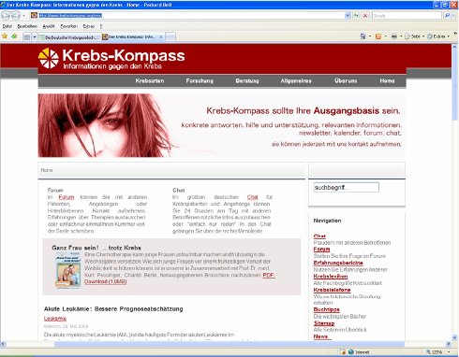Click the Chat link in Chat paragraph
The height and width of the screenshot is (357, 459).
252,197
